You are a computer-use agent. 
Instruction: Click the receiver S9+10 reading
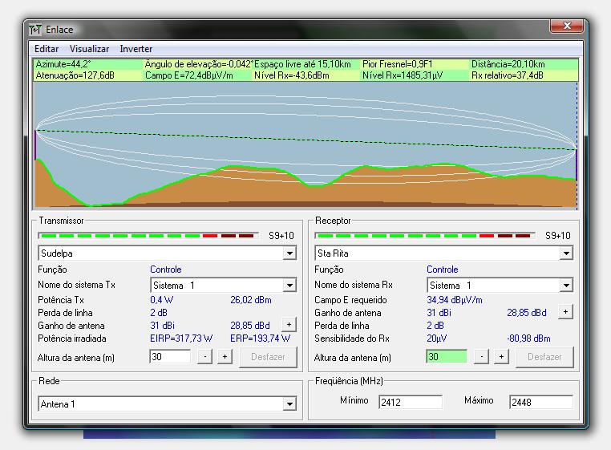(x=558, y=236)
